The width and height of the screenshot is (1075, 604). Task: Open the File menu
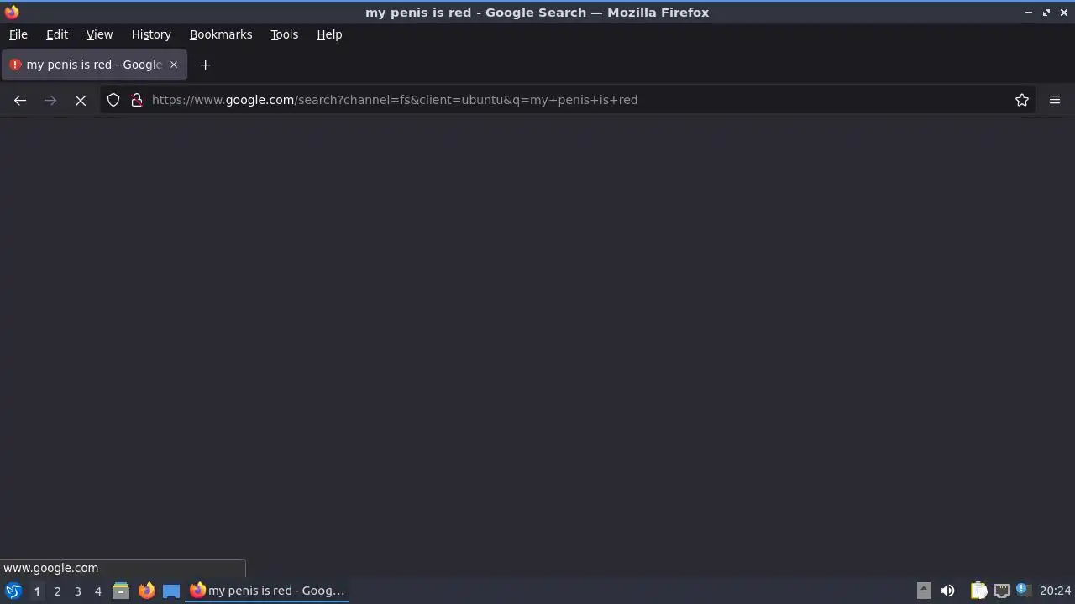coord(18,34)
